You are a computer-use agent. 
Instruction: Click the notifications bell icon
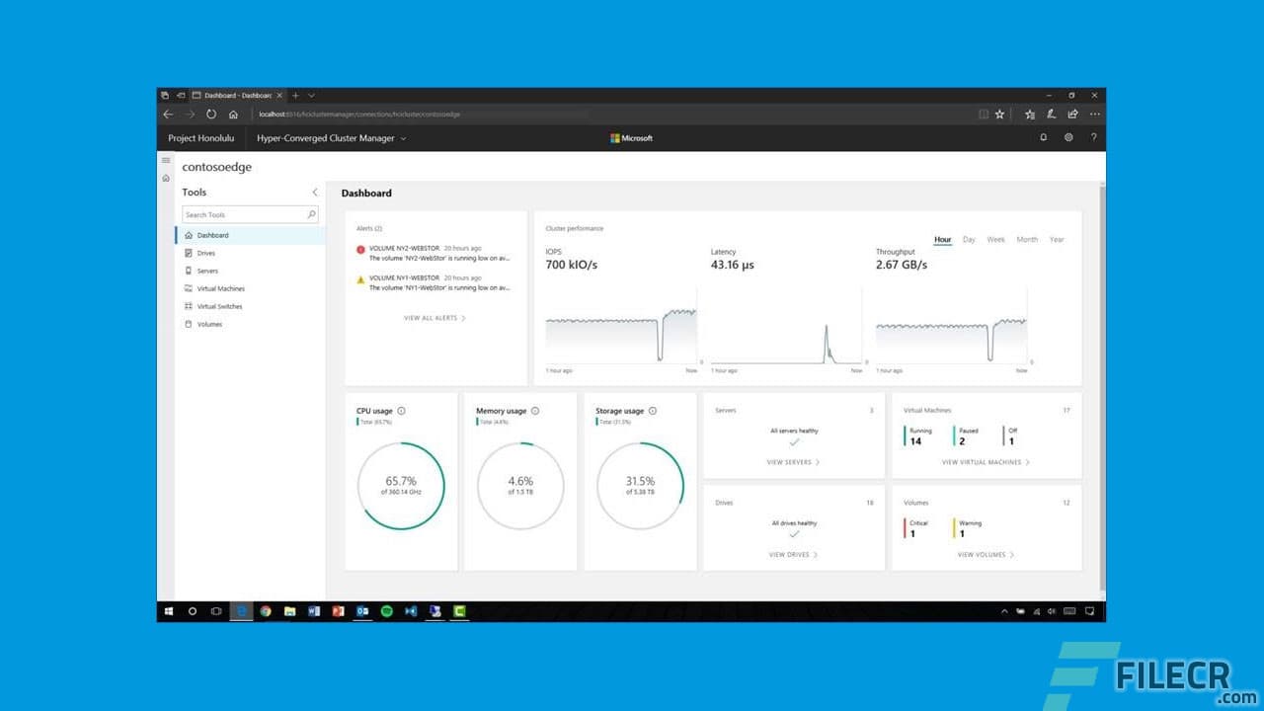coord(1042,137)
